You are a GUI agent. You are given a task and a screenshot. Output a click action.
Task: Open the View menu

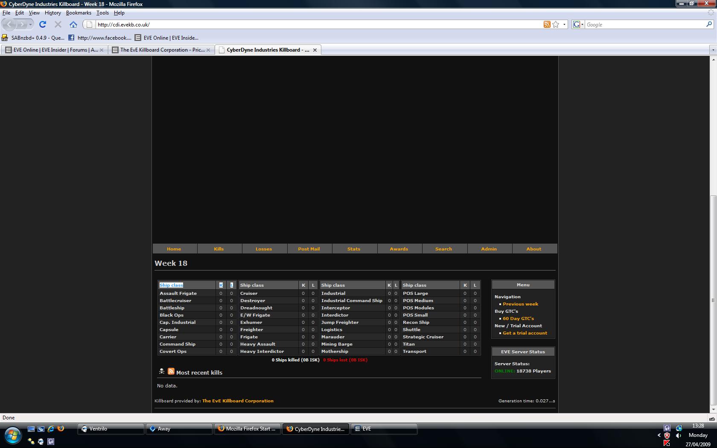[x=34, y=13]
